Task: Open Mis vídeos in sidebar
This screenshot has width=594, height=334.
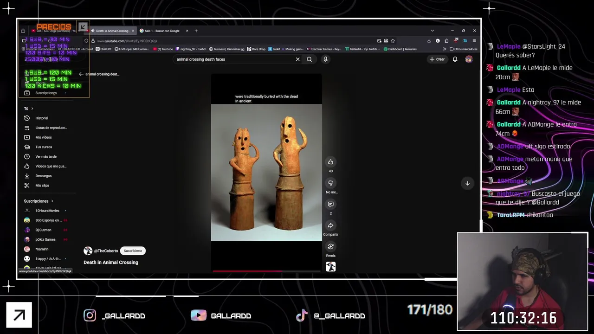Action: (44, 137)
